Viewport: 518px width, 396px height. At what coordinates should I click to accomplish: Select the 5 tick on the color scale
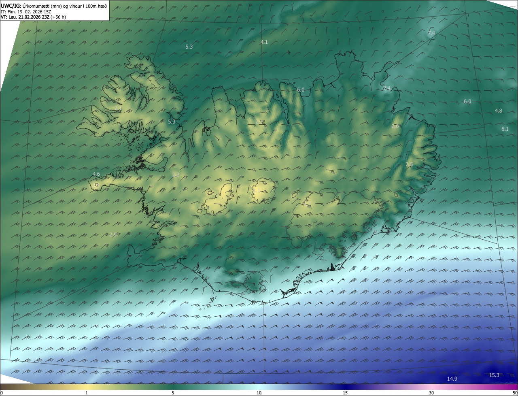click(173, 393)
